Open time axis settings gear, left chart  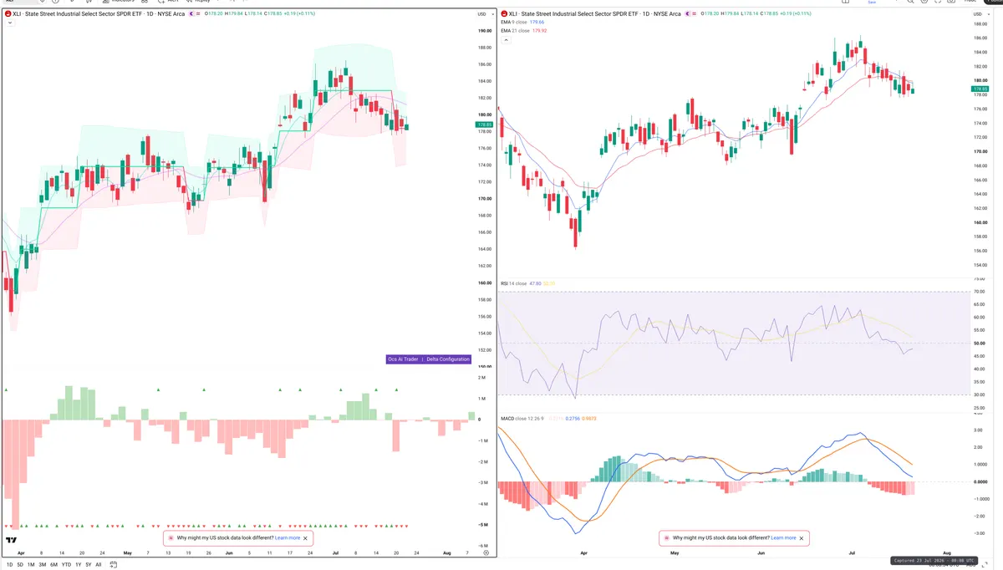[486, 553]
